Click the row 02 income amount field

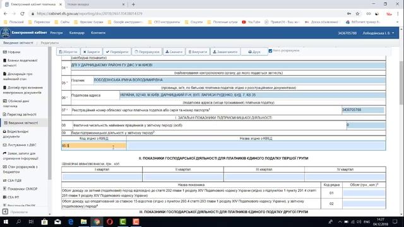click(364, 204)
